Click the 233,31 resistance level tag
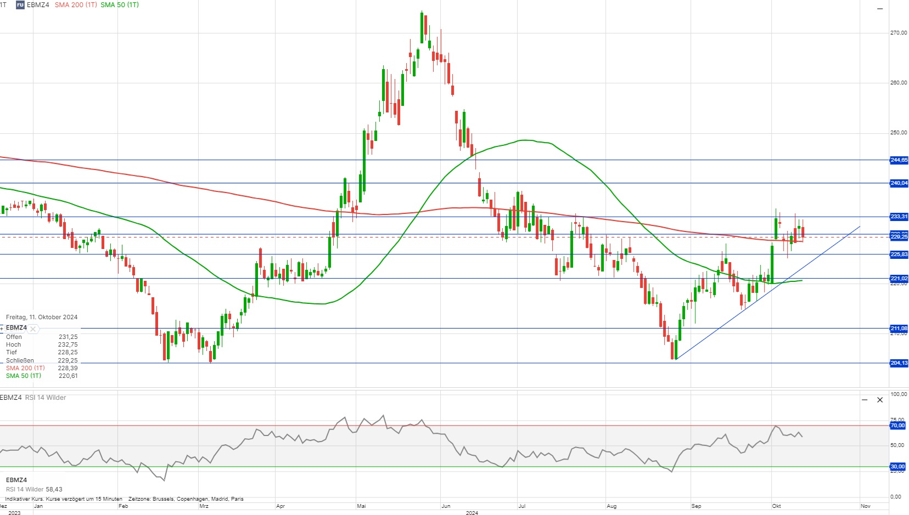The image size is (909, 515). pyautogui.click(x=899, y=217)
